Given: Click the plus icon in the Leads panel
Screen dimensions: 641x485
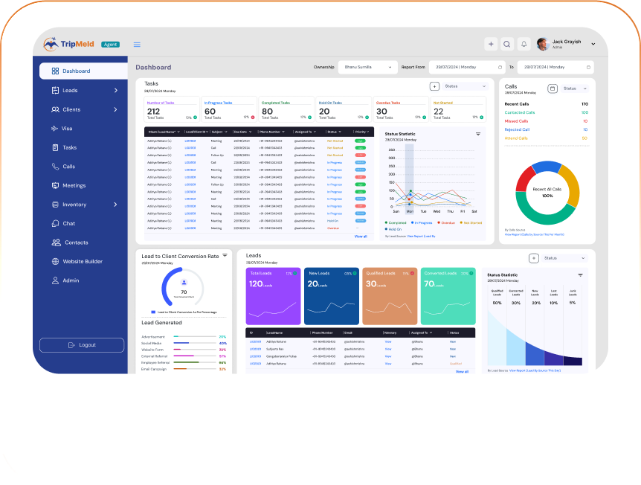Looking at the screenshot, I should (533, 258).
